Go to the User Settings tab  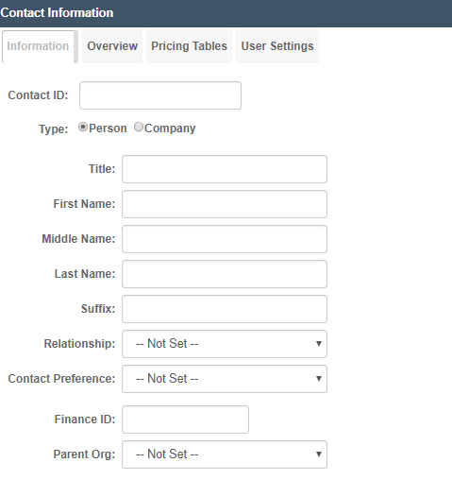click(277, 46)
